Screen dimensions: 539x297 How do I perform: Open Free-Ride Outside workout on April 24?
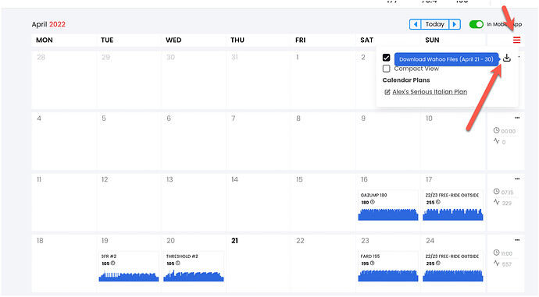453,267
